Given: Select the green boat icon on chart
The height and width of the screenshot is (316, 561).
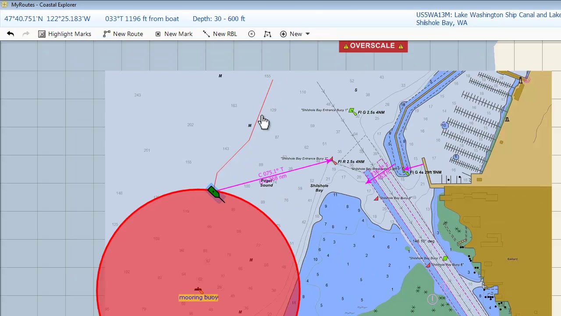Looking at the screenshot, I should pos(213,192).
